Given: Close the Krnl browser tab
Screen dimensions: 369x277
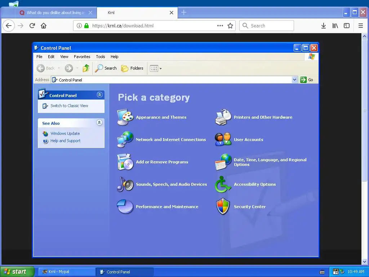Looking at the screenshot, I should pyautogui.click(x=172, y=13).
